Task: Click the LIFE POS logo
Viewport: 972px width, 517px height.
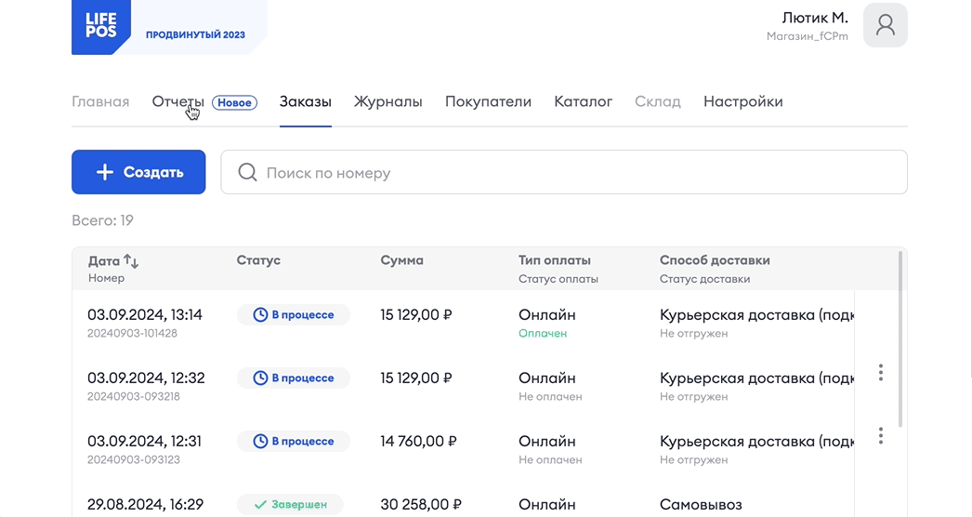Action: [x=101, y=27]
